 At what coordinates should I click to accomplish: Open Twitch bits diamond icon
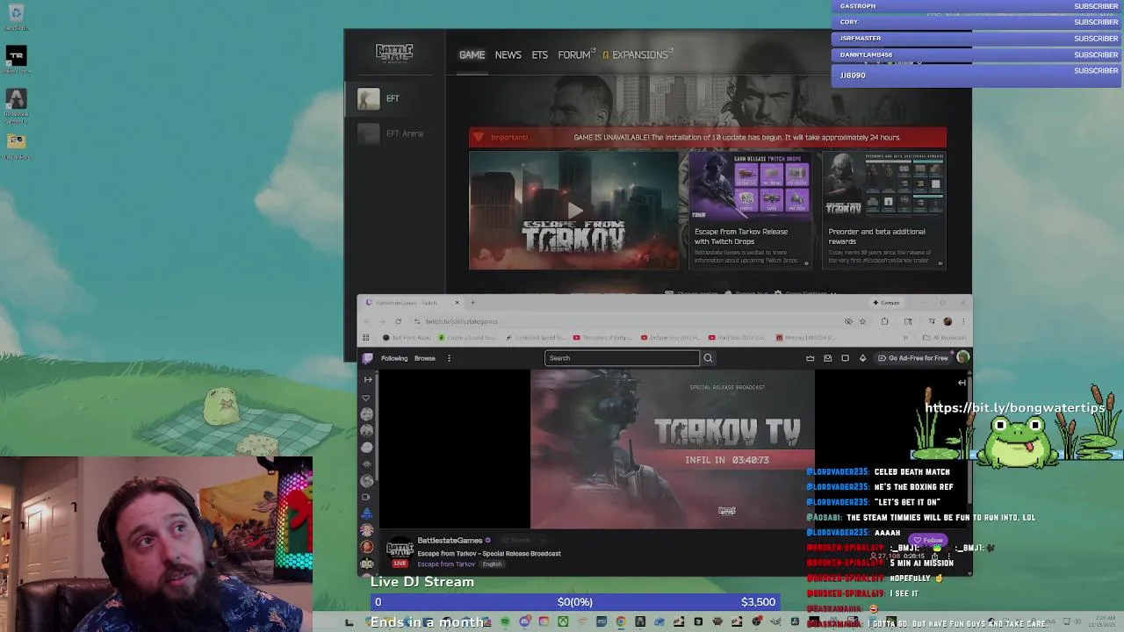862,358
